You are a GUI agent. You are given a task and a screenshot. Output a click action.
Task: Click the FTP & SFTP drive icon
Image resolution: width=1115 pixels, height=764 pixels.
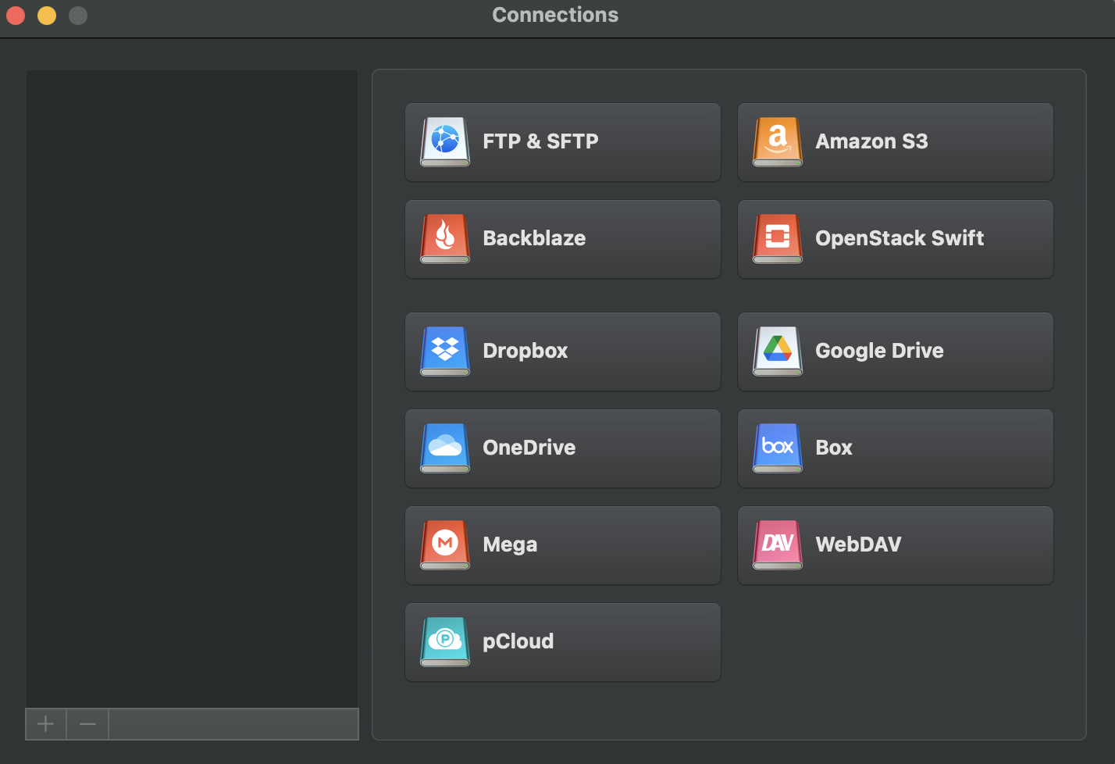pos(445,141)
